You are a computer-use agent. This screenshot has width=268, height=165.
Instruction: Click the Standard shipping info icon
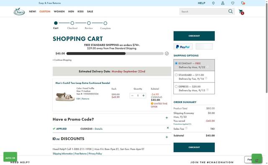pyautogui.click(x=206, y=78)
